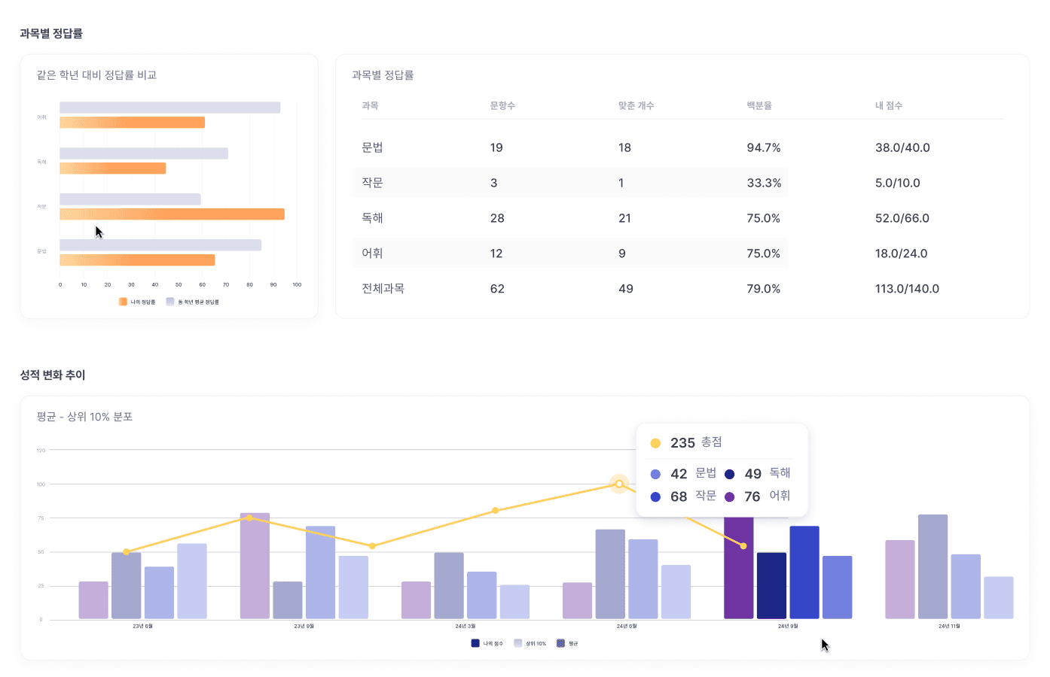Click the blue 68 작문 dot in the tooltip

[655, 496]
